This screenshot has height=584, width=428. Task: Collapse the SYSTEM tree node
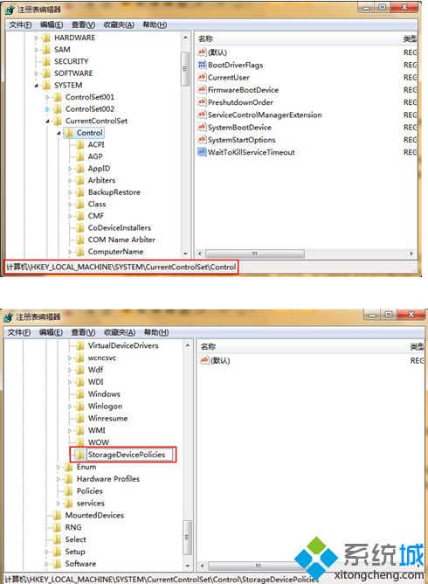pos(36,86)
